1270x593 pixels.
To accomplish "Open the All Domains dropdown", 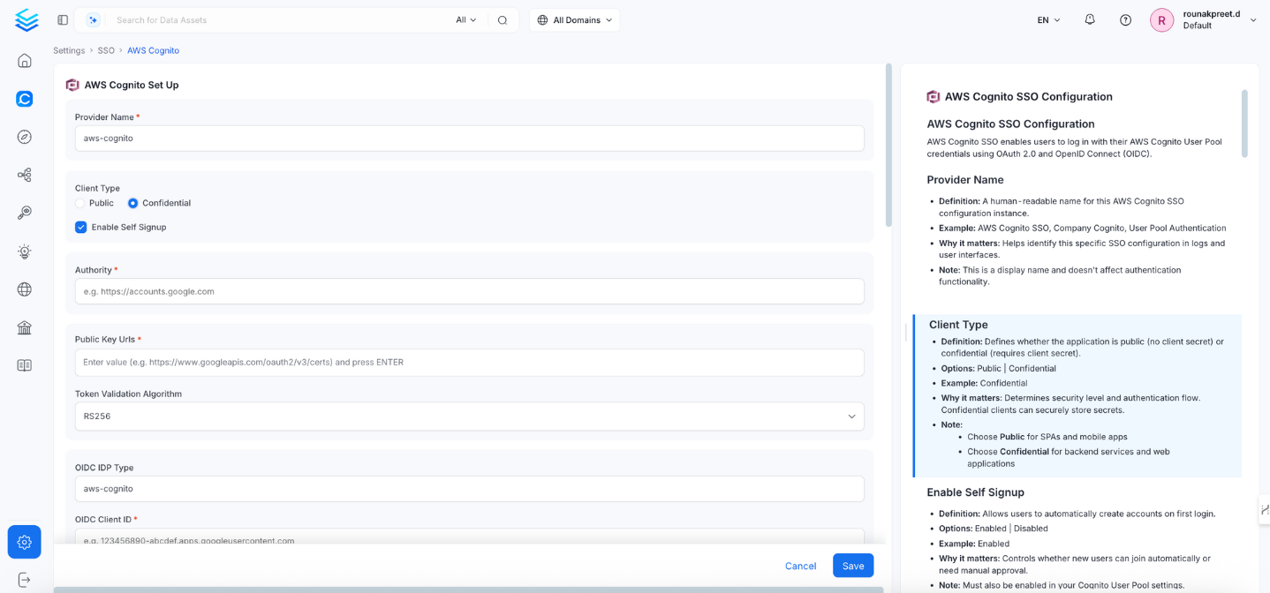I will point(574,19).
